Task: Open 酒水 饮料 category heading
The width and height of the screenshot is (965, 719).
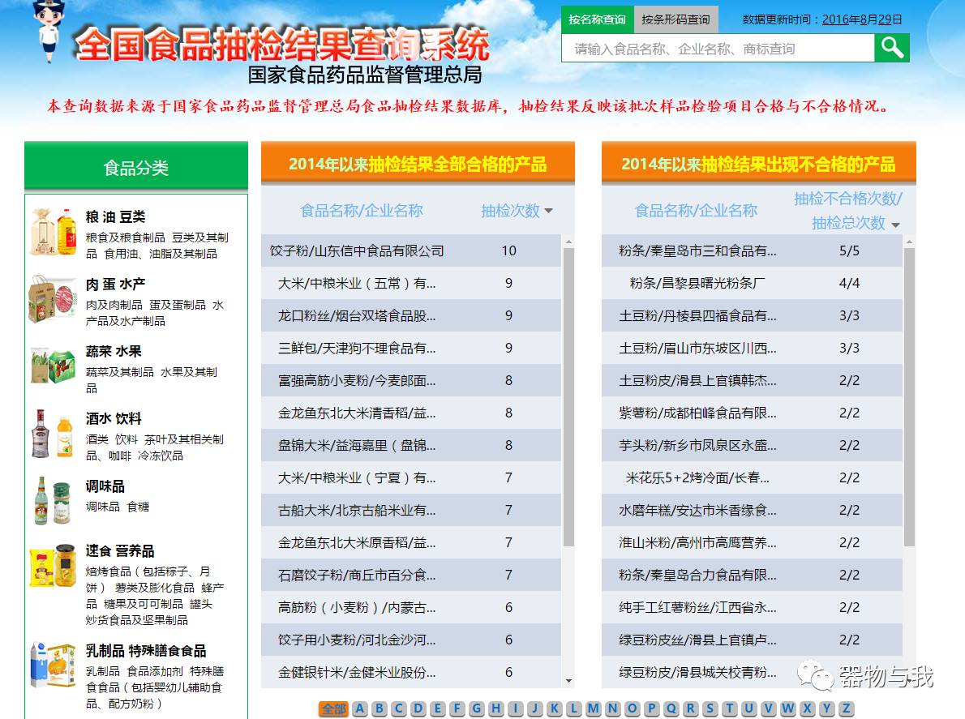Action: tap(114, 418)
